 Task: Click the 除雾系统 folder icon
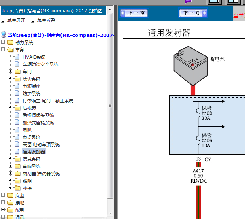pos(17,79)
